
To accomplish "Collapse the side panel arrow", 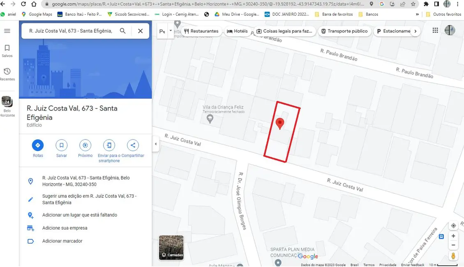I will point(155,144).
